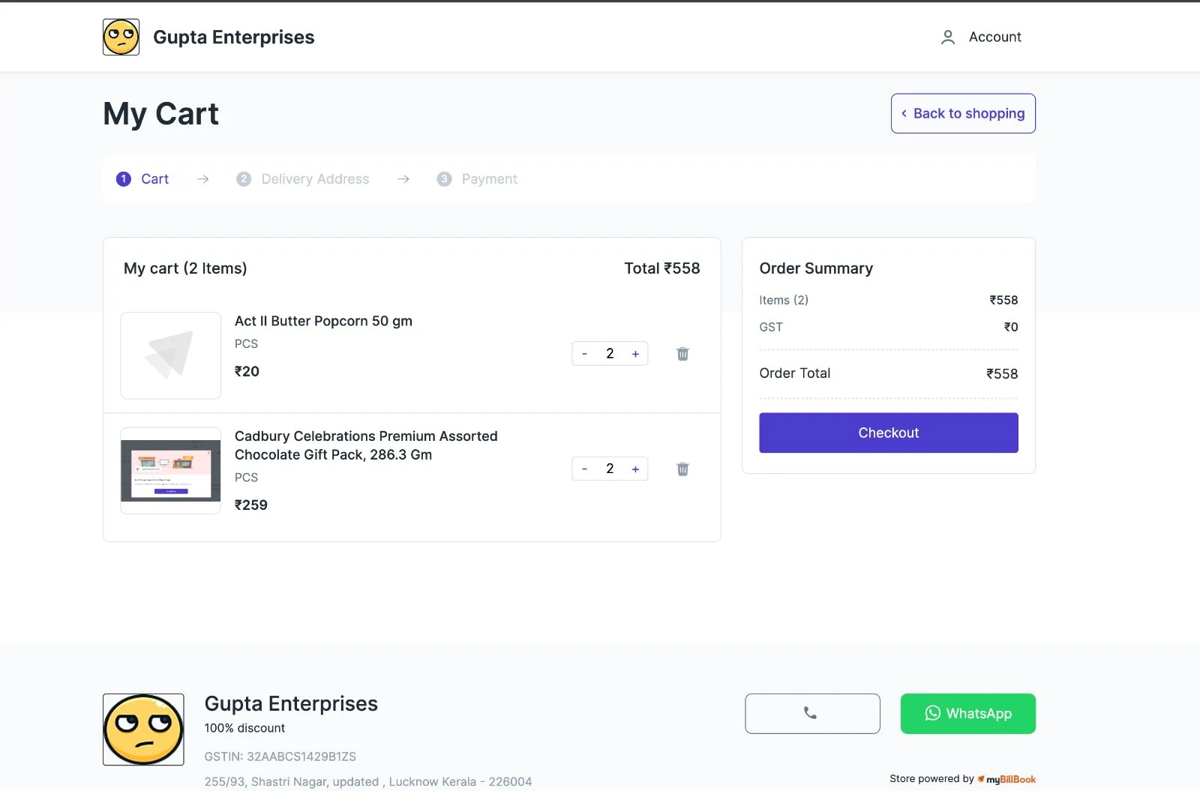The image size is (1200, 791).
Task: Click the ₹20 price of popcorn
Action: pos(247,371)
